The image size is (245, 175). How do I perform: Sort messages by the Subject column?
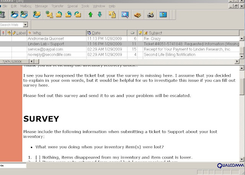tap(191, 33)
